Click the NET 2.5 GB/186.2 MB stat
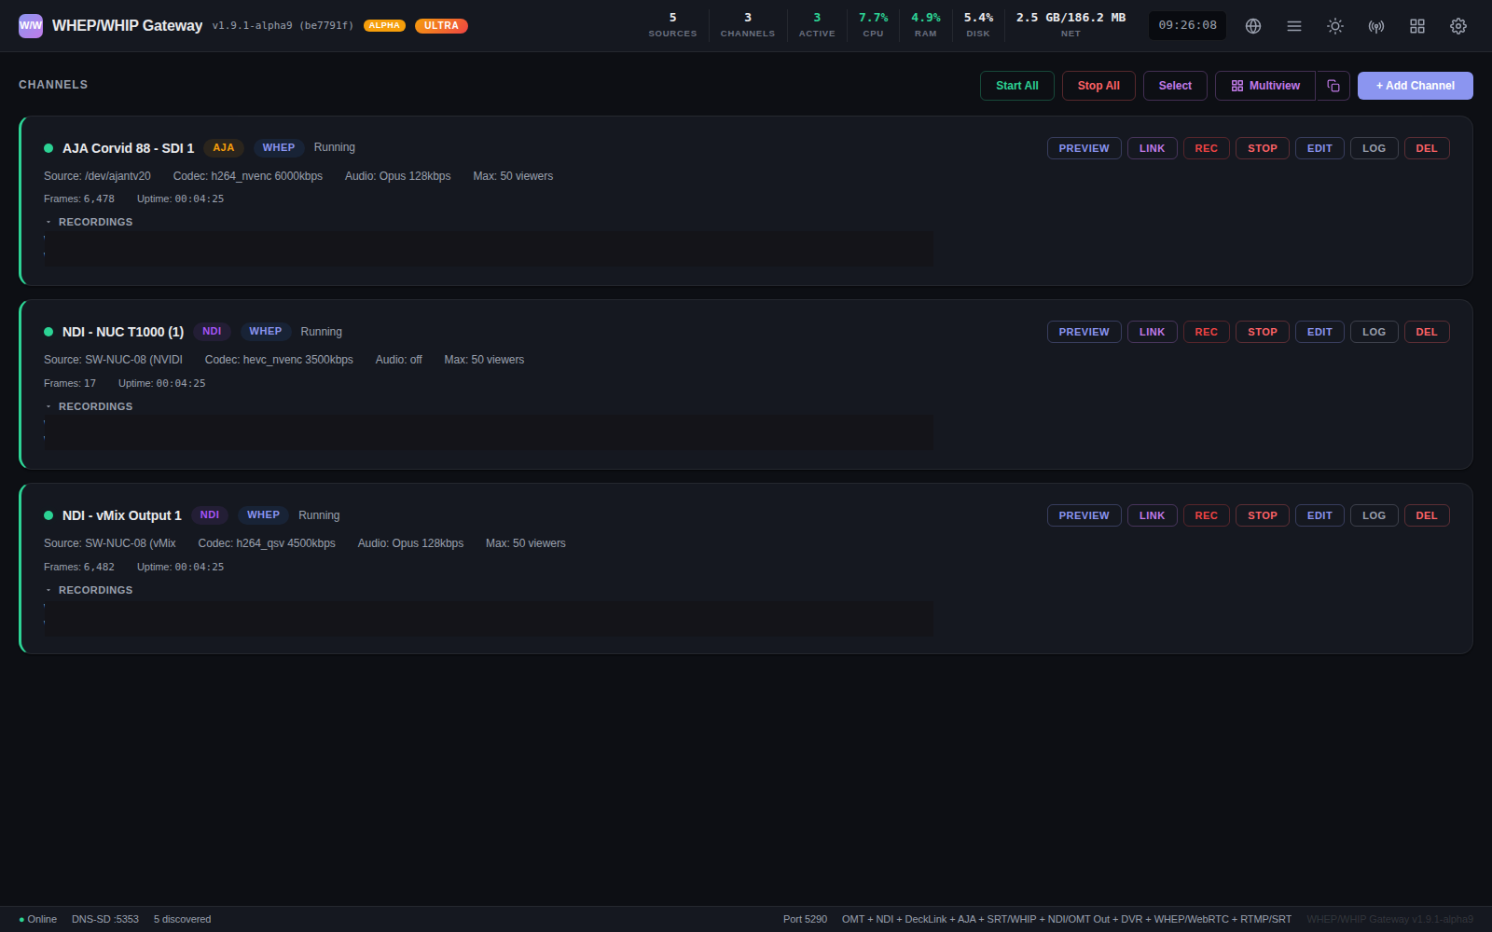 click(1071, 25)
